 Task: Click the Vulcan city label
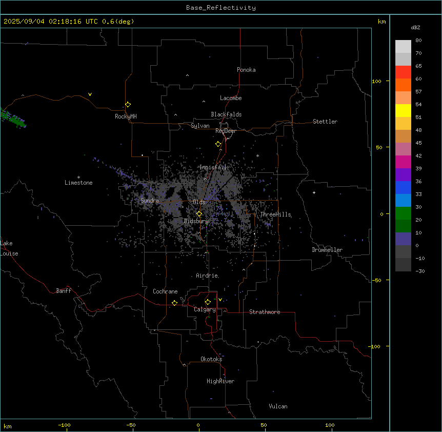[x=278, y=406]
